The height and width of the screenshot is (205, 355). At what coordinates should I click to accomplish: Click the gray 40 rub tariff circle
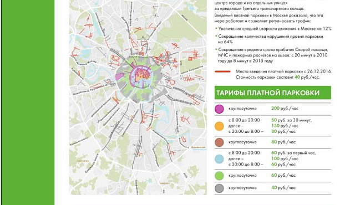tap(219, 188)
